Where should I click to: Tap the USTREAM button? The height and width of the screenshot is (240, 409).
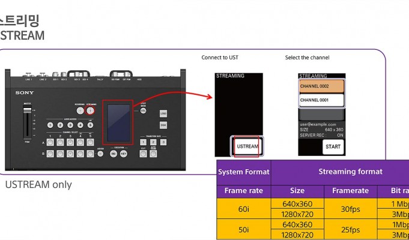pos(247,146)
